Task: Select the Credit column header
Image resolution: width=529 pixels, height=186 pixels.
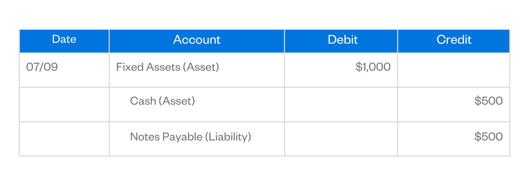Action: (x=454, y=40)
